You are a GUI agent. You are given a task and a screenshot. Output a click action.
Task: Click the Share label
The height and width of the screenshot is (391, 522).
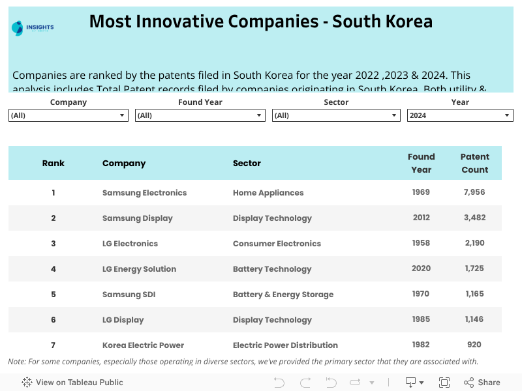[x=489, y=383]
